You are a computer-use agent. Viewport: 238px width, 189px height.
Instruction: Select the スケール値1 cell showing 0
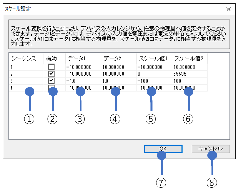[x=140, y=74]
